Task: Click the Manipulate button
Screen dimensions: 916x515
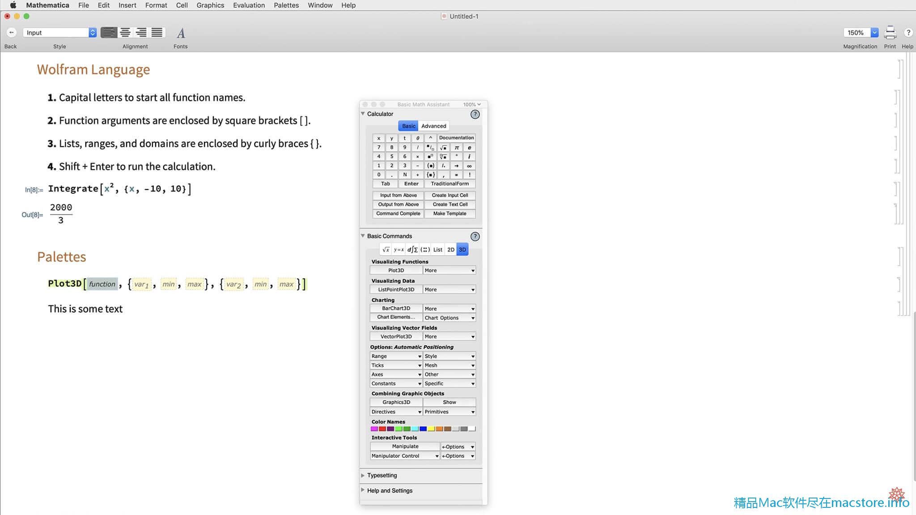Action: [x=405, y=447]
